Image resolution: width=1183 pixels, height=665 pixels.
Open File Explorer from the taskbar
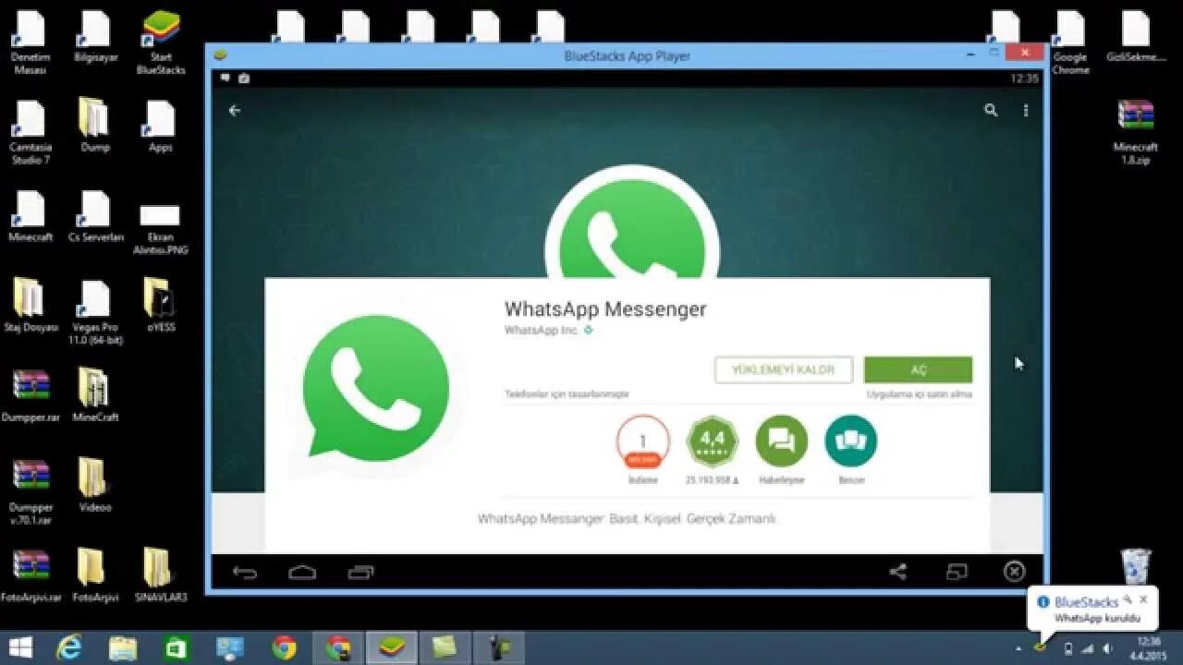tap(123, 648)
